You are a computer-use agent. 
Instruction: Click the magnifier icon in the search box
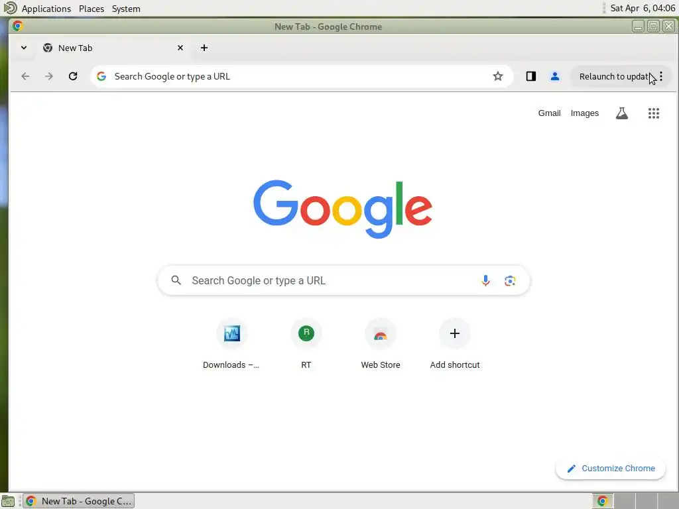tap(176, 280)
